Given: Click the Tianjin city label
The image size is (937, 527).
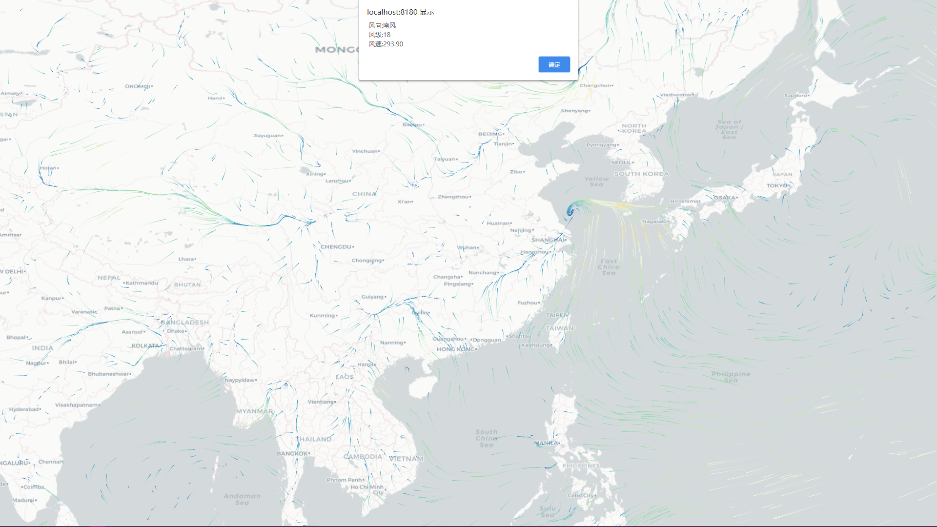Looking at the screenshot, I should (x=504, y=144).
